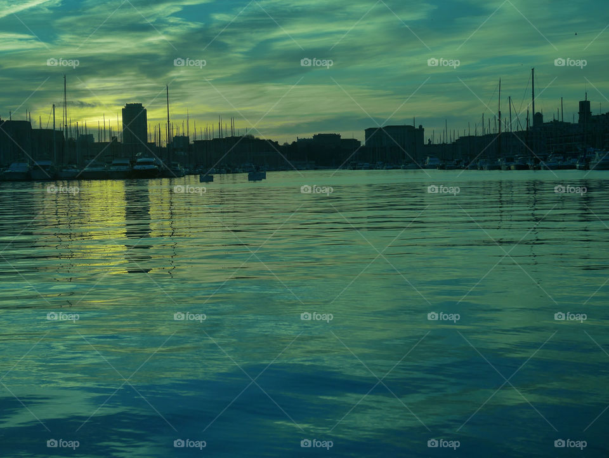
Task: Click the foap watermark at the bottom center
Action: coord(317,444)
